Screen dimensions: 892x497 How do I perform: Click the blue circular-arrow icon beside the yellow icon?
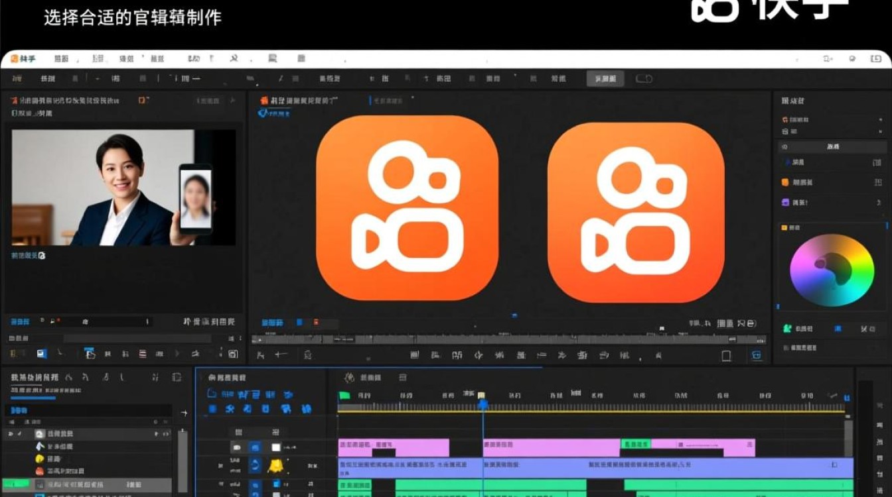pos(254,466)
